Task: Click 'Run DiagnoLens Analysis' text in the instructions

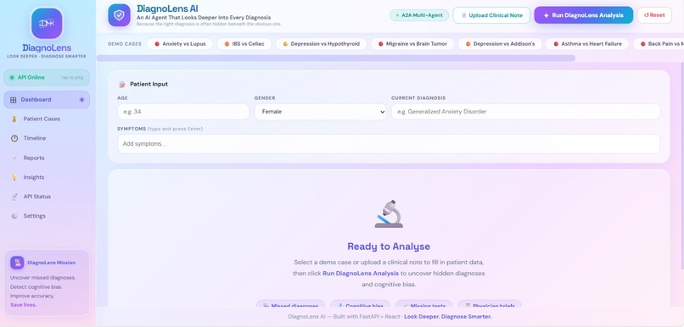Action: 361,274
